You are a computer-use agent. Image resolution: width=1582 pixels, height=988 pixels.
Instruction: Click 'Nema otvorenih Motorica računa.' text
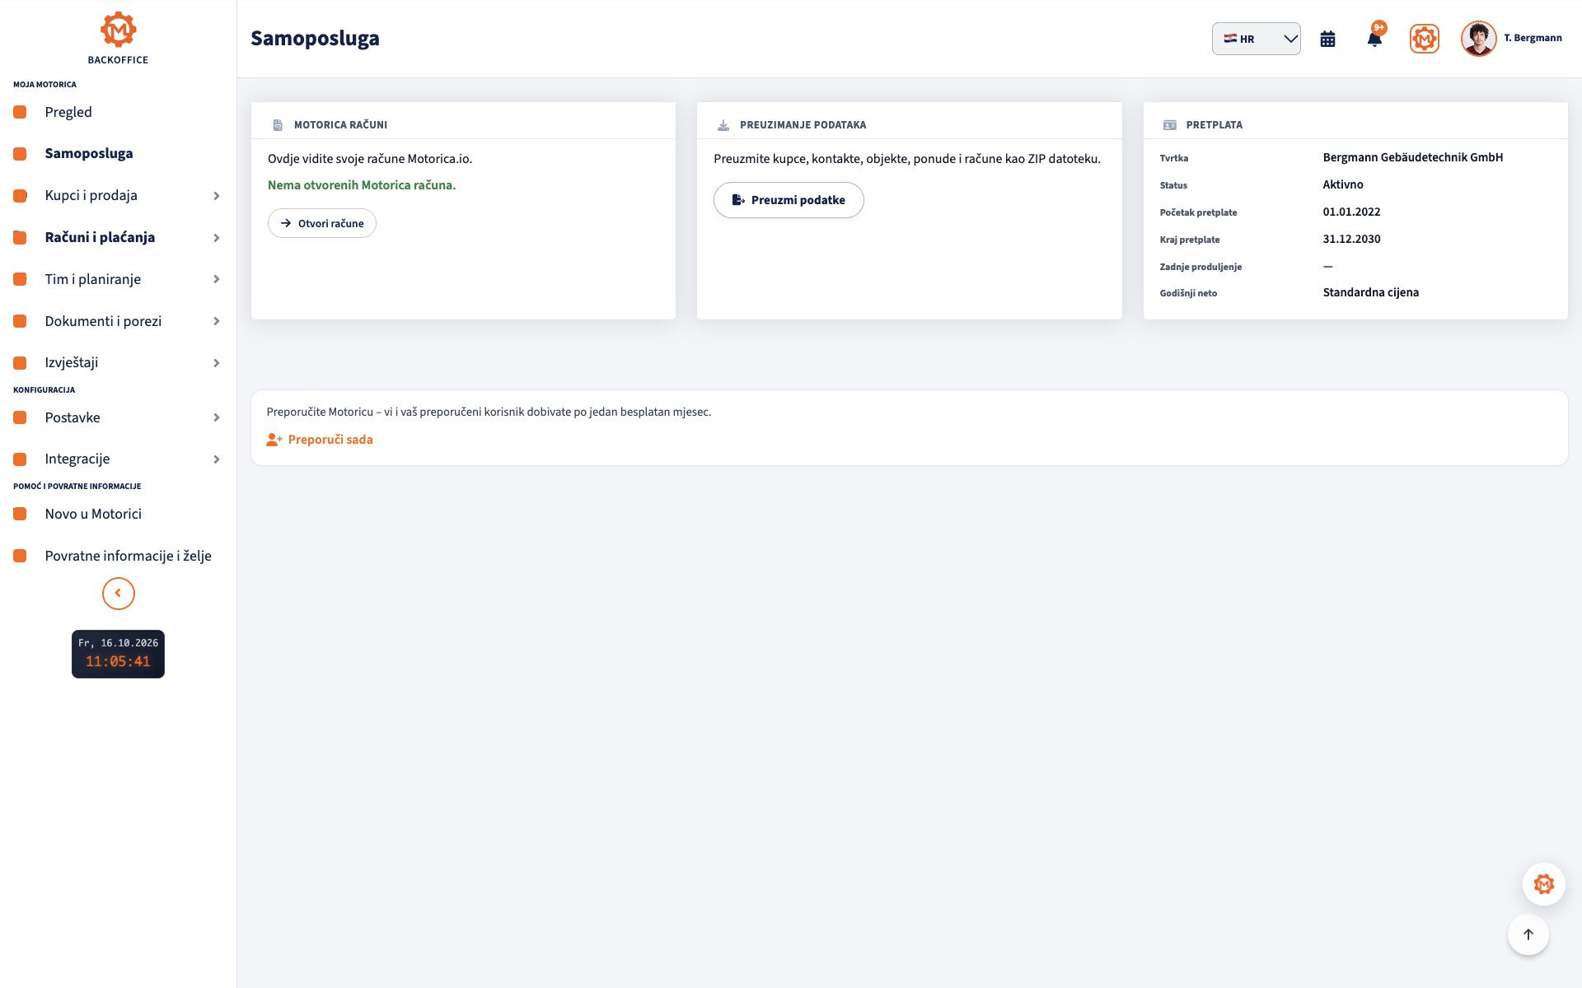[x=362, y=185]
